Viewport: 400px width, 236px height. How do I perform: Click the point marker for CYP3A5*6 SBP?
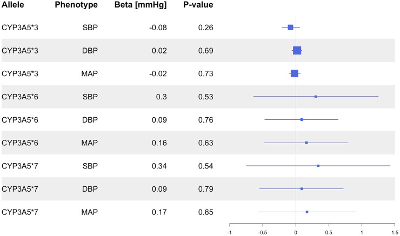click(316, 97)
